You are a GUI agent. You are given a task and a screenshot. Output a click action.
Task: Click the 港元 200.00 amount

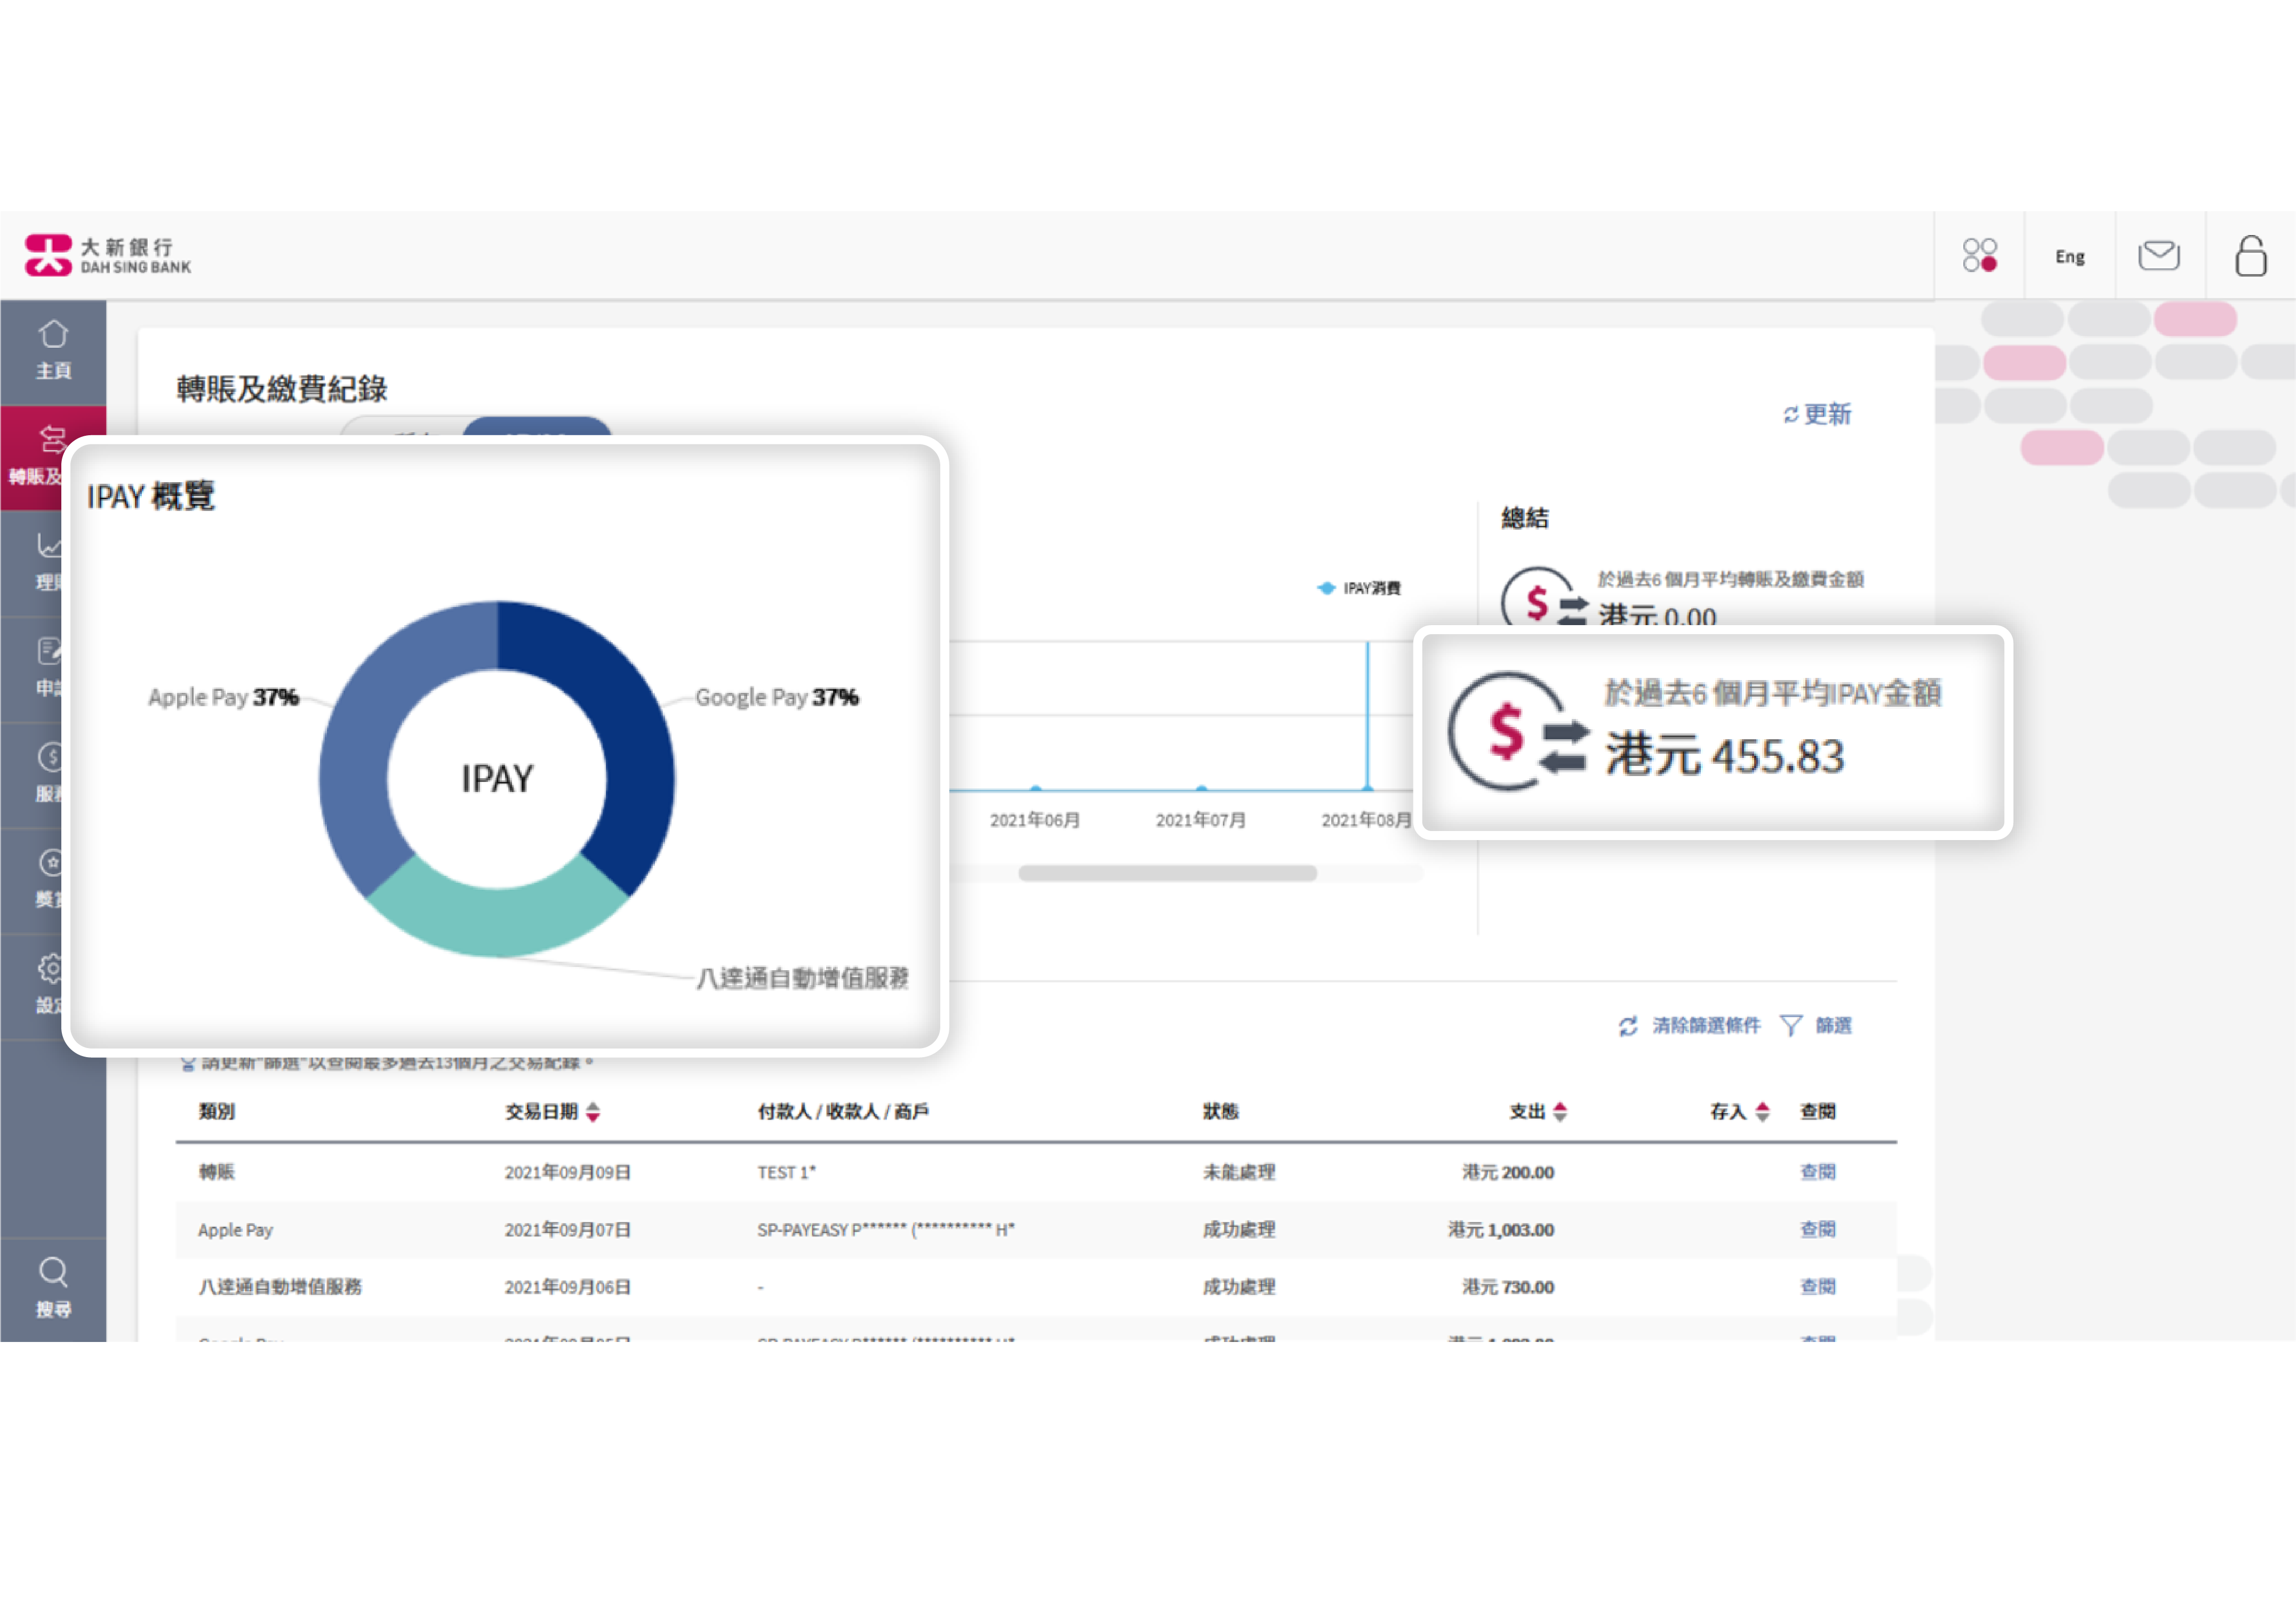coord(1507,1172)
